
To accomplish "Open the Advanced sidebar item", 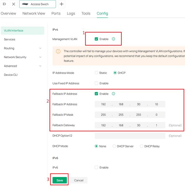I will point(10,66).
